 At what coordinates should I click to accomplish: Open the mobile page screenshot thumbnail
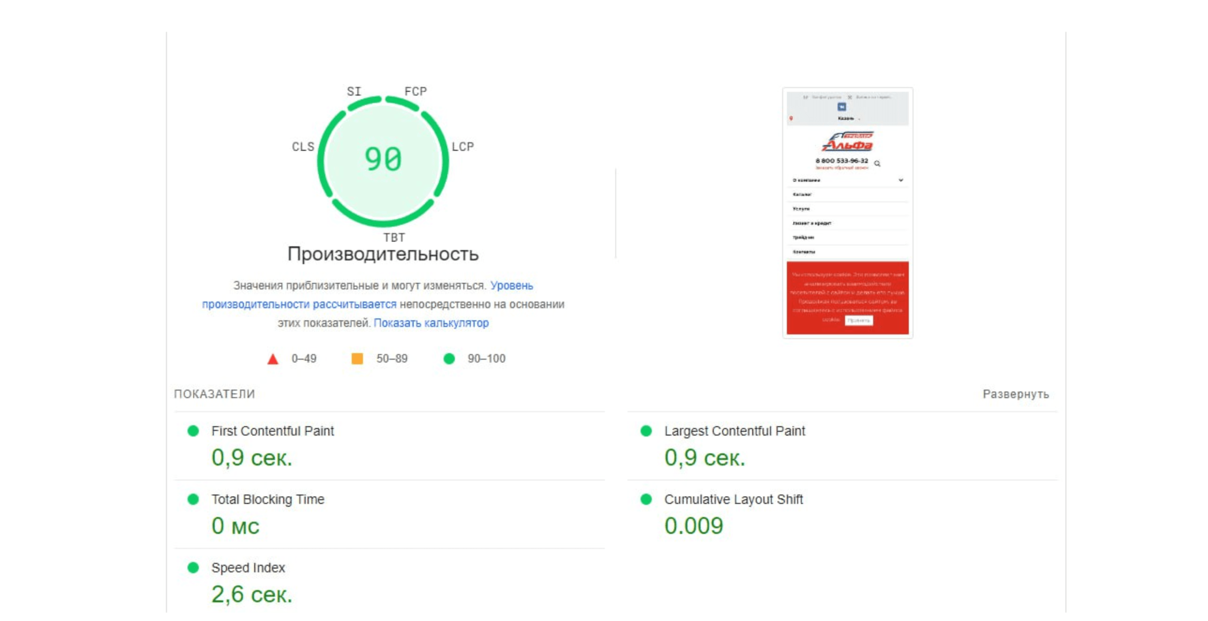(x=847, y=212)
